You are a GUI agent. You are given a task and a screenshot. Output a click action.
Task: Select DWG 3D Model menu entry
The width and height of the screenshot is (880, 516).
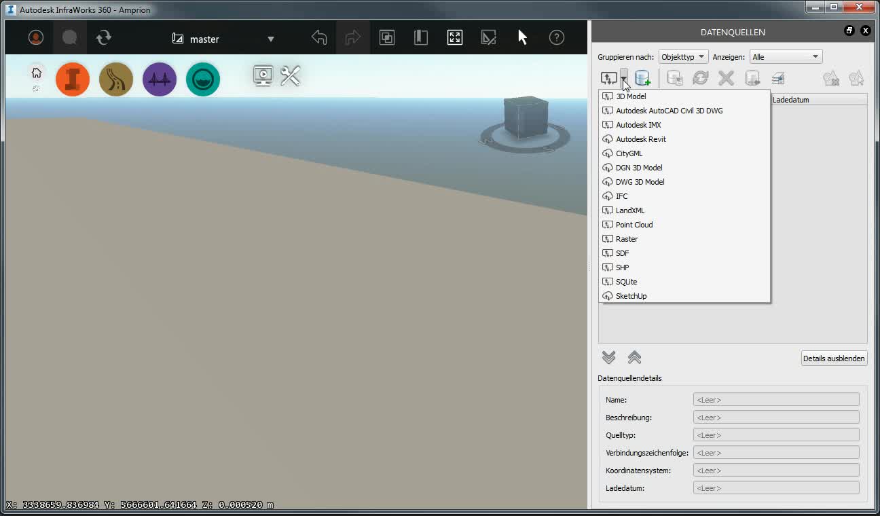coord(684,182)
